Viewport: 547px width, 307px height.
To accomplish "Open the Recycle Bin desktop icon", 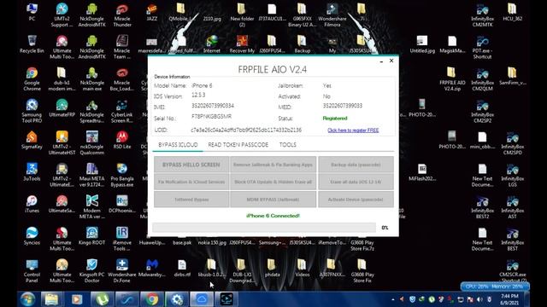I will (32, 44).
